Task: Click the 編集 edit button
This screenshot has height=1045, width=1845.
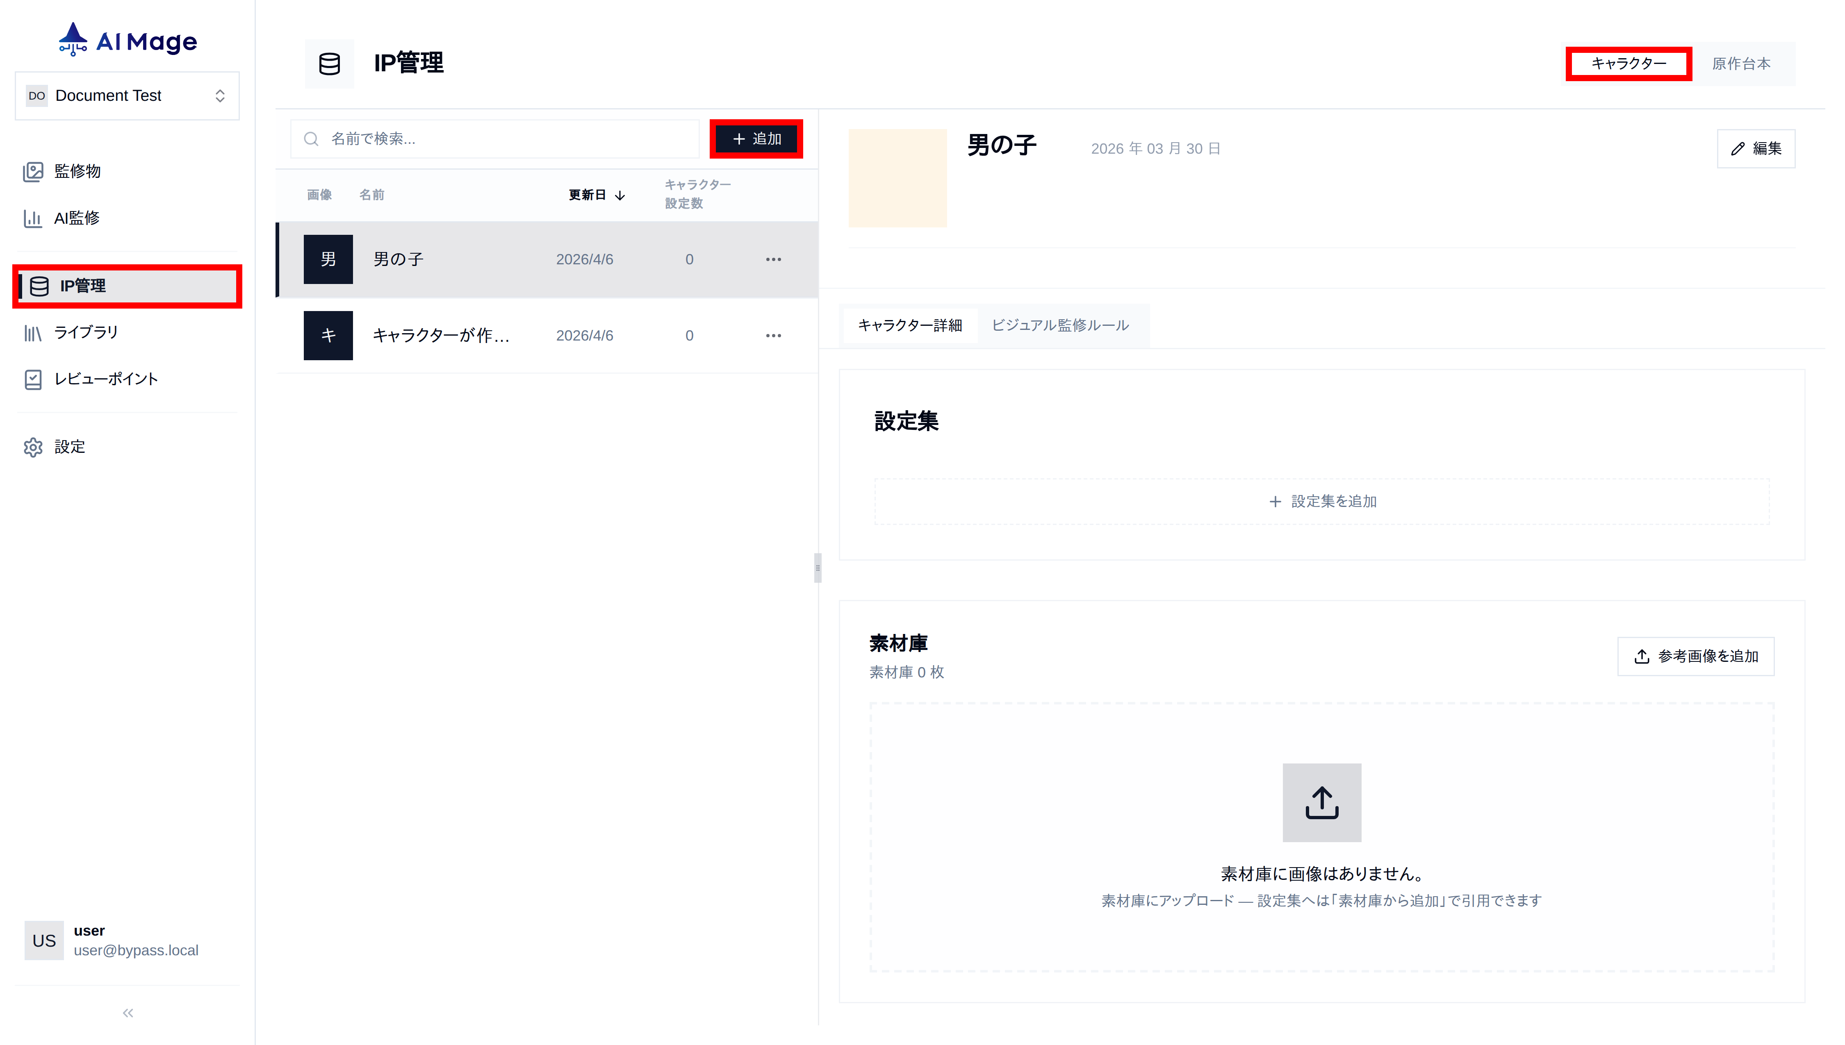Action: (x=1756, y=149)
